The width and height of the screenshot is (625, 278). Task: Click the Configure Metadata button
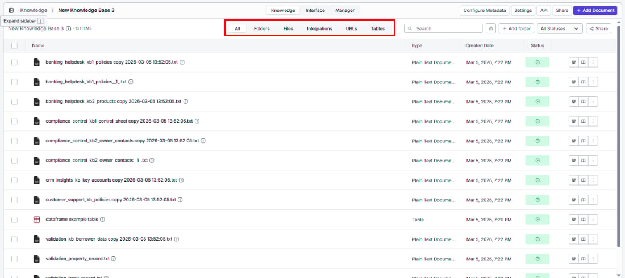point(484,10)
